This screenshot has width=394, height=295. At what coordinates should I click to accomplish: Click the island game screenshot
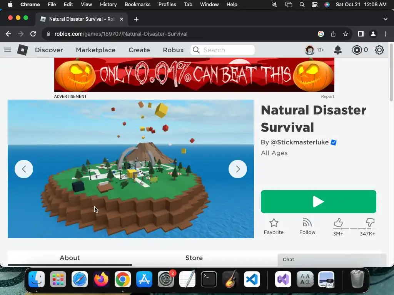[x=131, y=169]
